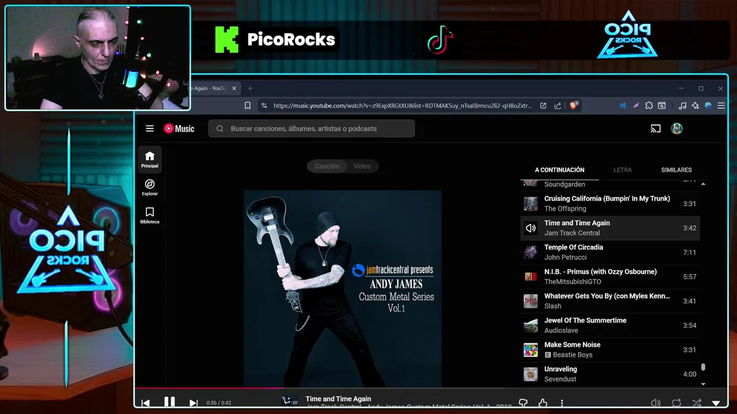
Task: Click the browser bookmark icon
Action: click(248, 106)
